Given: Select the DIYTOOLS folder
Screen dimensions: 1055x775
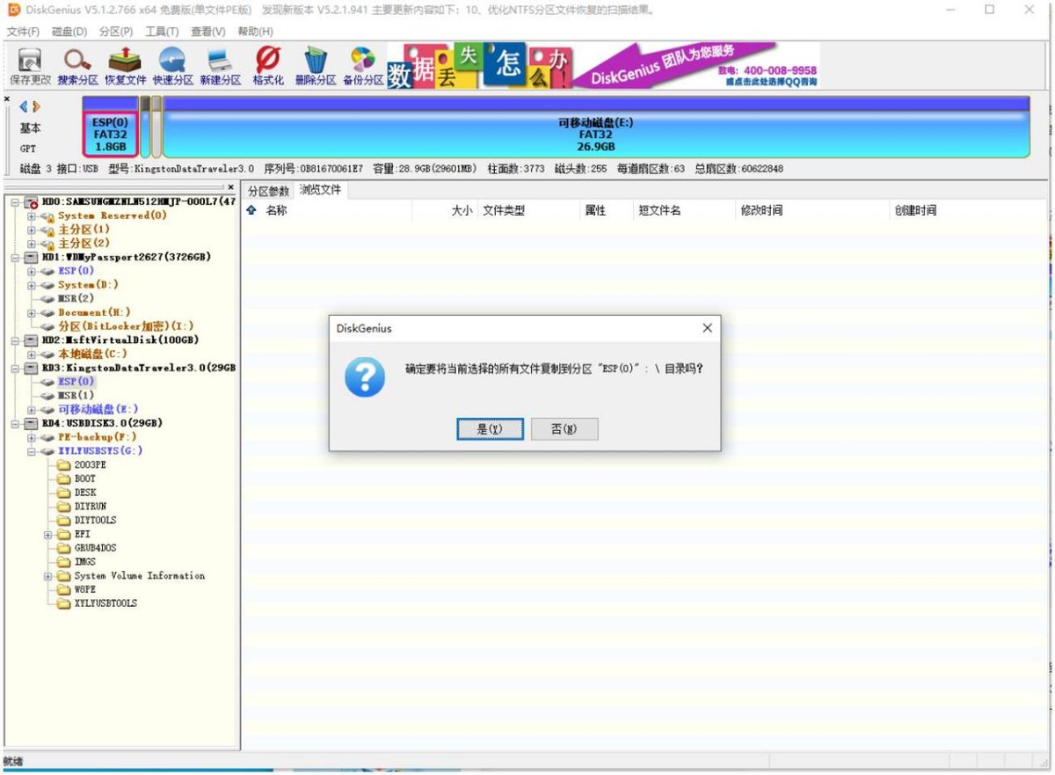Looking at the screenshot, I should (x=95, y=520).
